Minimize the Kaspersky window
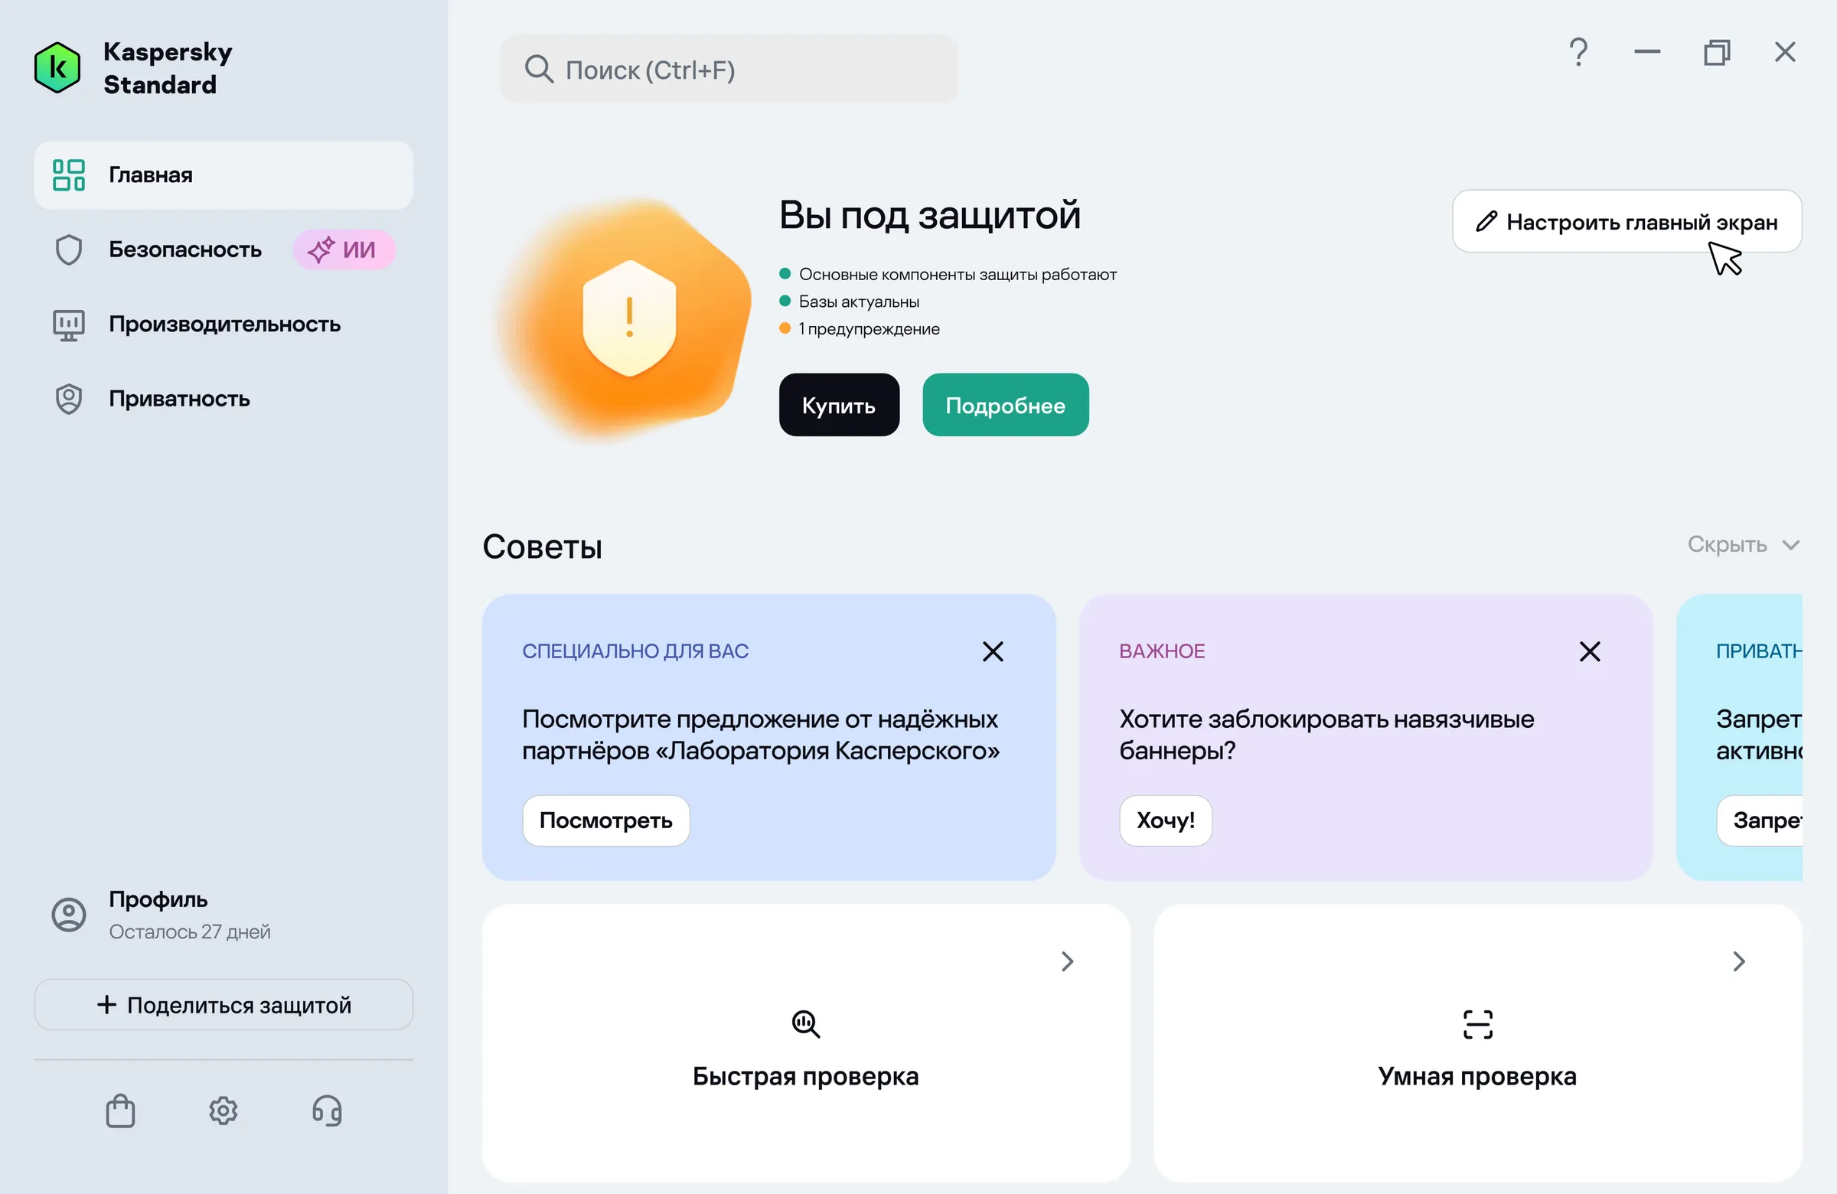 1647,53
